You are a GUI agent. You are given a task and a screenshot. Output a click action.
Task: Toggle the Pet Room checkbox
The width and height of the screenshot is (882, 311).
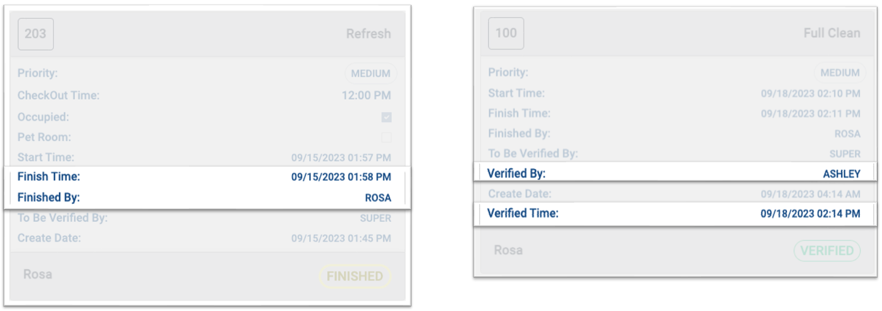[x=386, y=137]
